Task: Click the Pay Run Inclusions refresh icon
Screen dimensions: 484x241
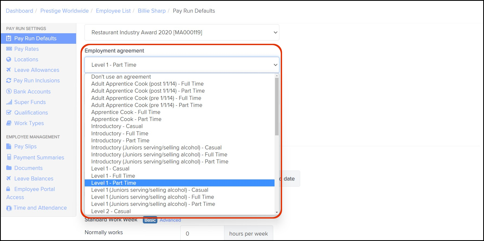Action: tap(9, 81)
